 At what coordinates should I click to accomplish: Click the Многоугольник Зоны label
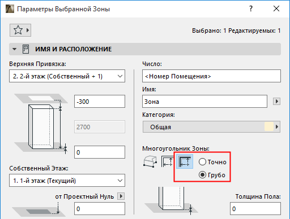[x=176, y=148]
